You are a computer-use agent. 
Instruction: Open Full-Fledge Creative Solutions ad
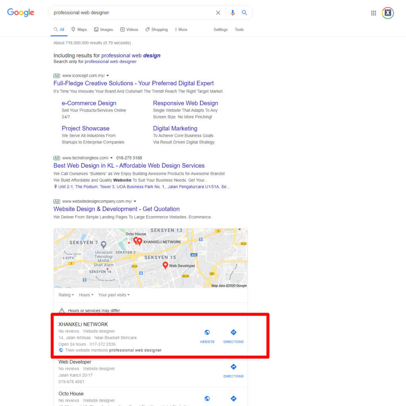[134, 83]
